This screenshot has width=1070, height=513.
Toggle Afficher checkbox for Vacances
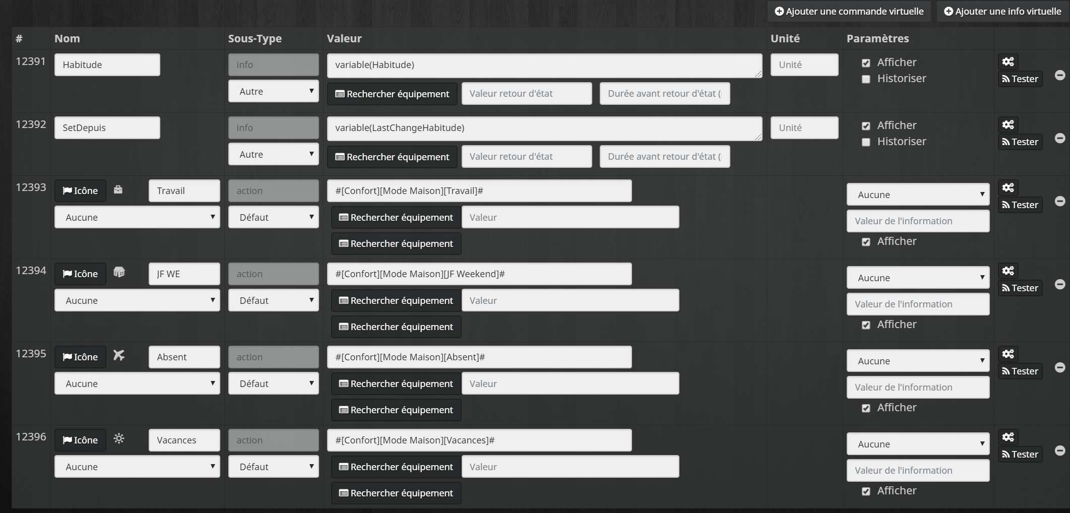866,491
